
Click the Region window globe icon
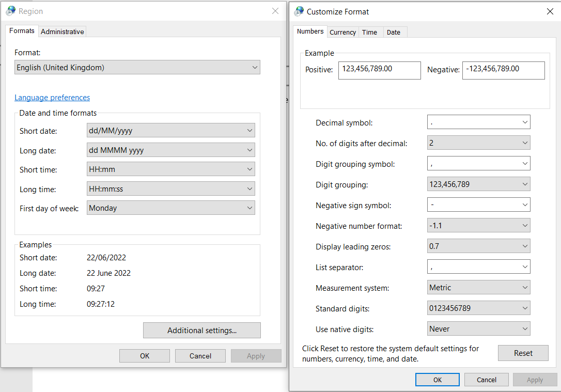pyautogui.click(x=11, y=11)
